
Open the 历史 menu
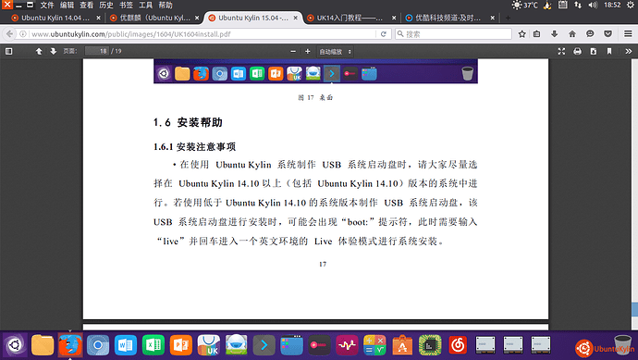(105, 6)
